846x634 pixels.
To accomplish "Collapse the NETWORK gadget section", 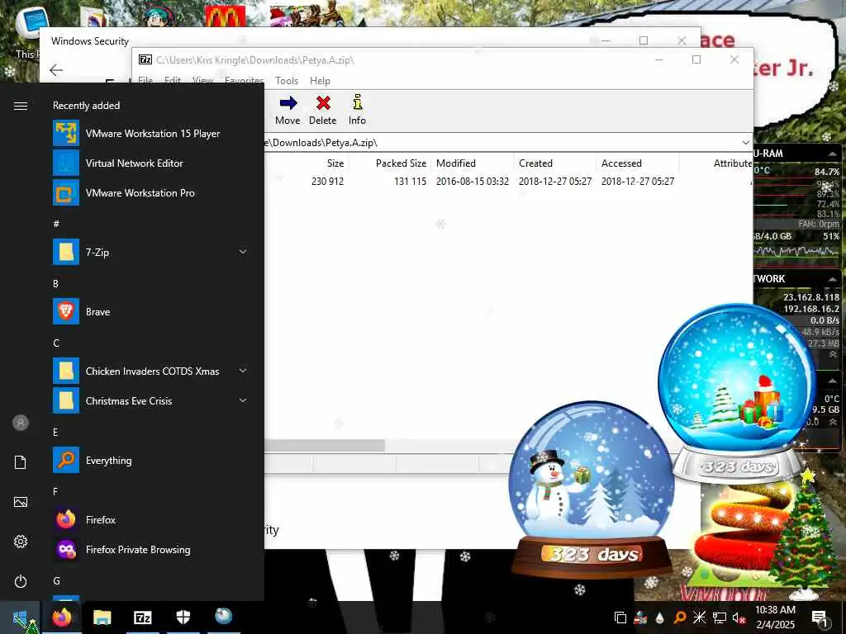I will tap(833, 279).
